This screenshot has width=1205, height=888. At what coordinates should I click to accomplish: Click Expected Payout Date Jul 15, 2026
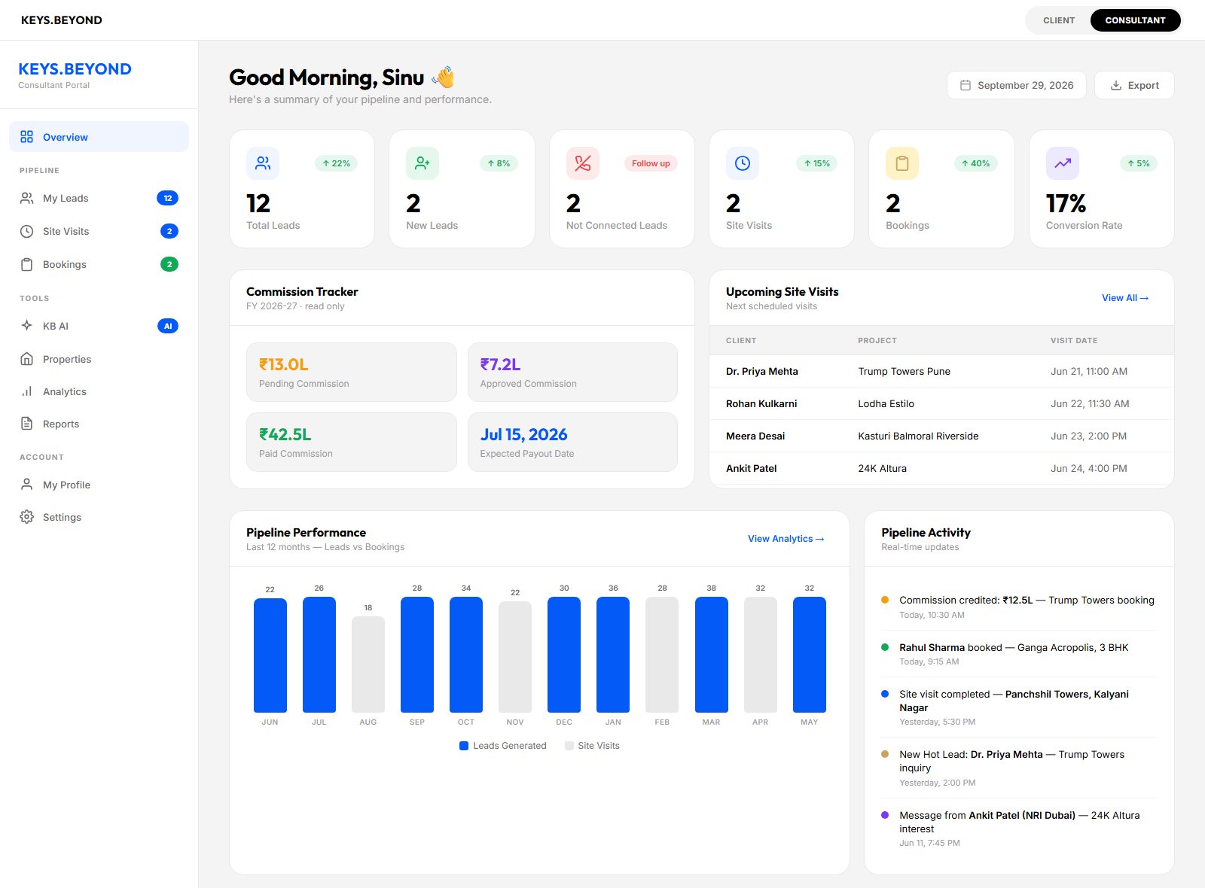click(572, 442)
